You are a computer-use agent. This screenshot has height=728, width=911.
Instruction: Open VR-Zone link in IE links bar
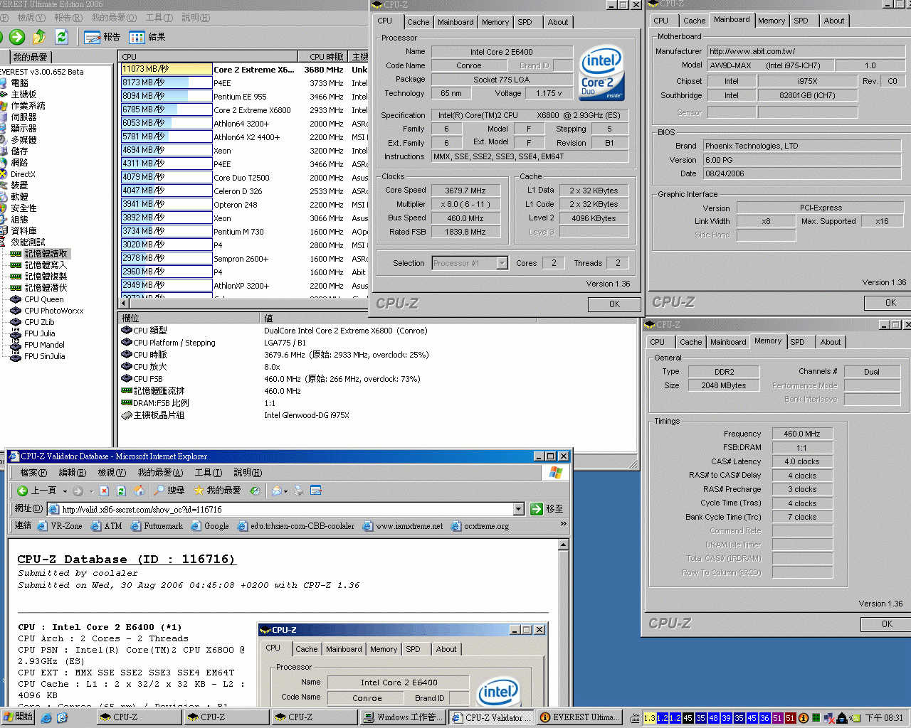pyautogui.click(x=60, y=526)
